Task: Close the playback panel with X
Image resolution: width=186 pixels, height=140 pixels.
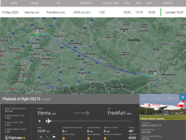Action: 183,97
